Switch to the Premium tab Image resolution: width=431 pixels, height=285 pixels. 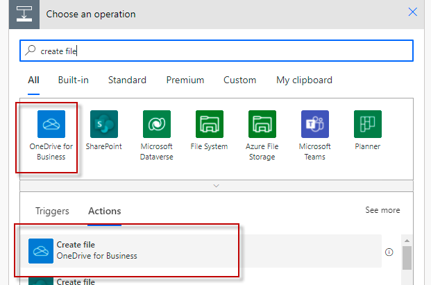click(185, 80)
